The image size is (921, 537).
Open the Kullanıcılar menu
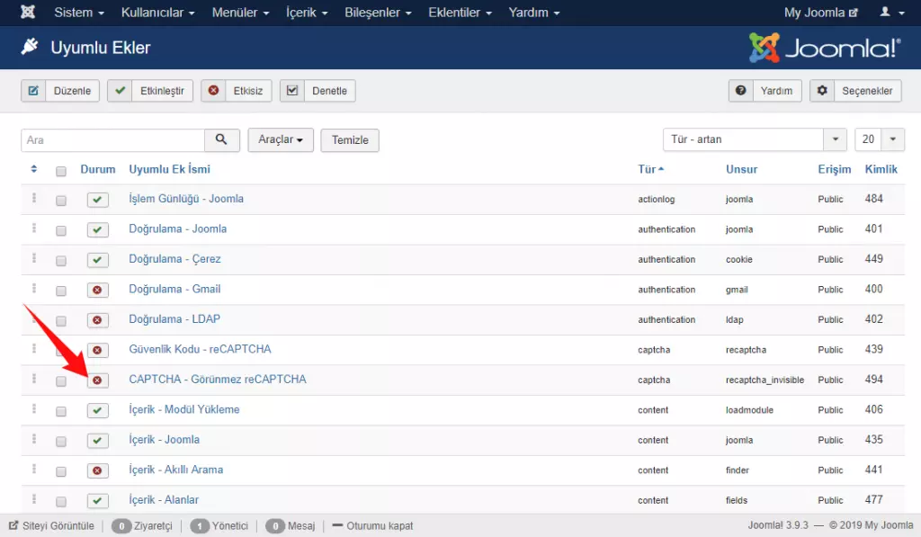point(157,13)
